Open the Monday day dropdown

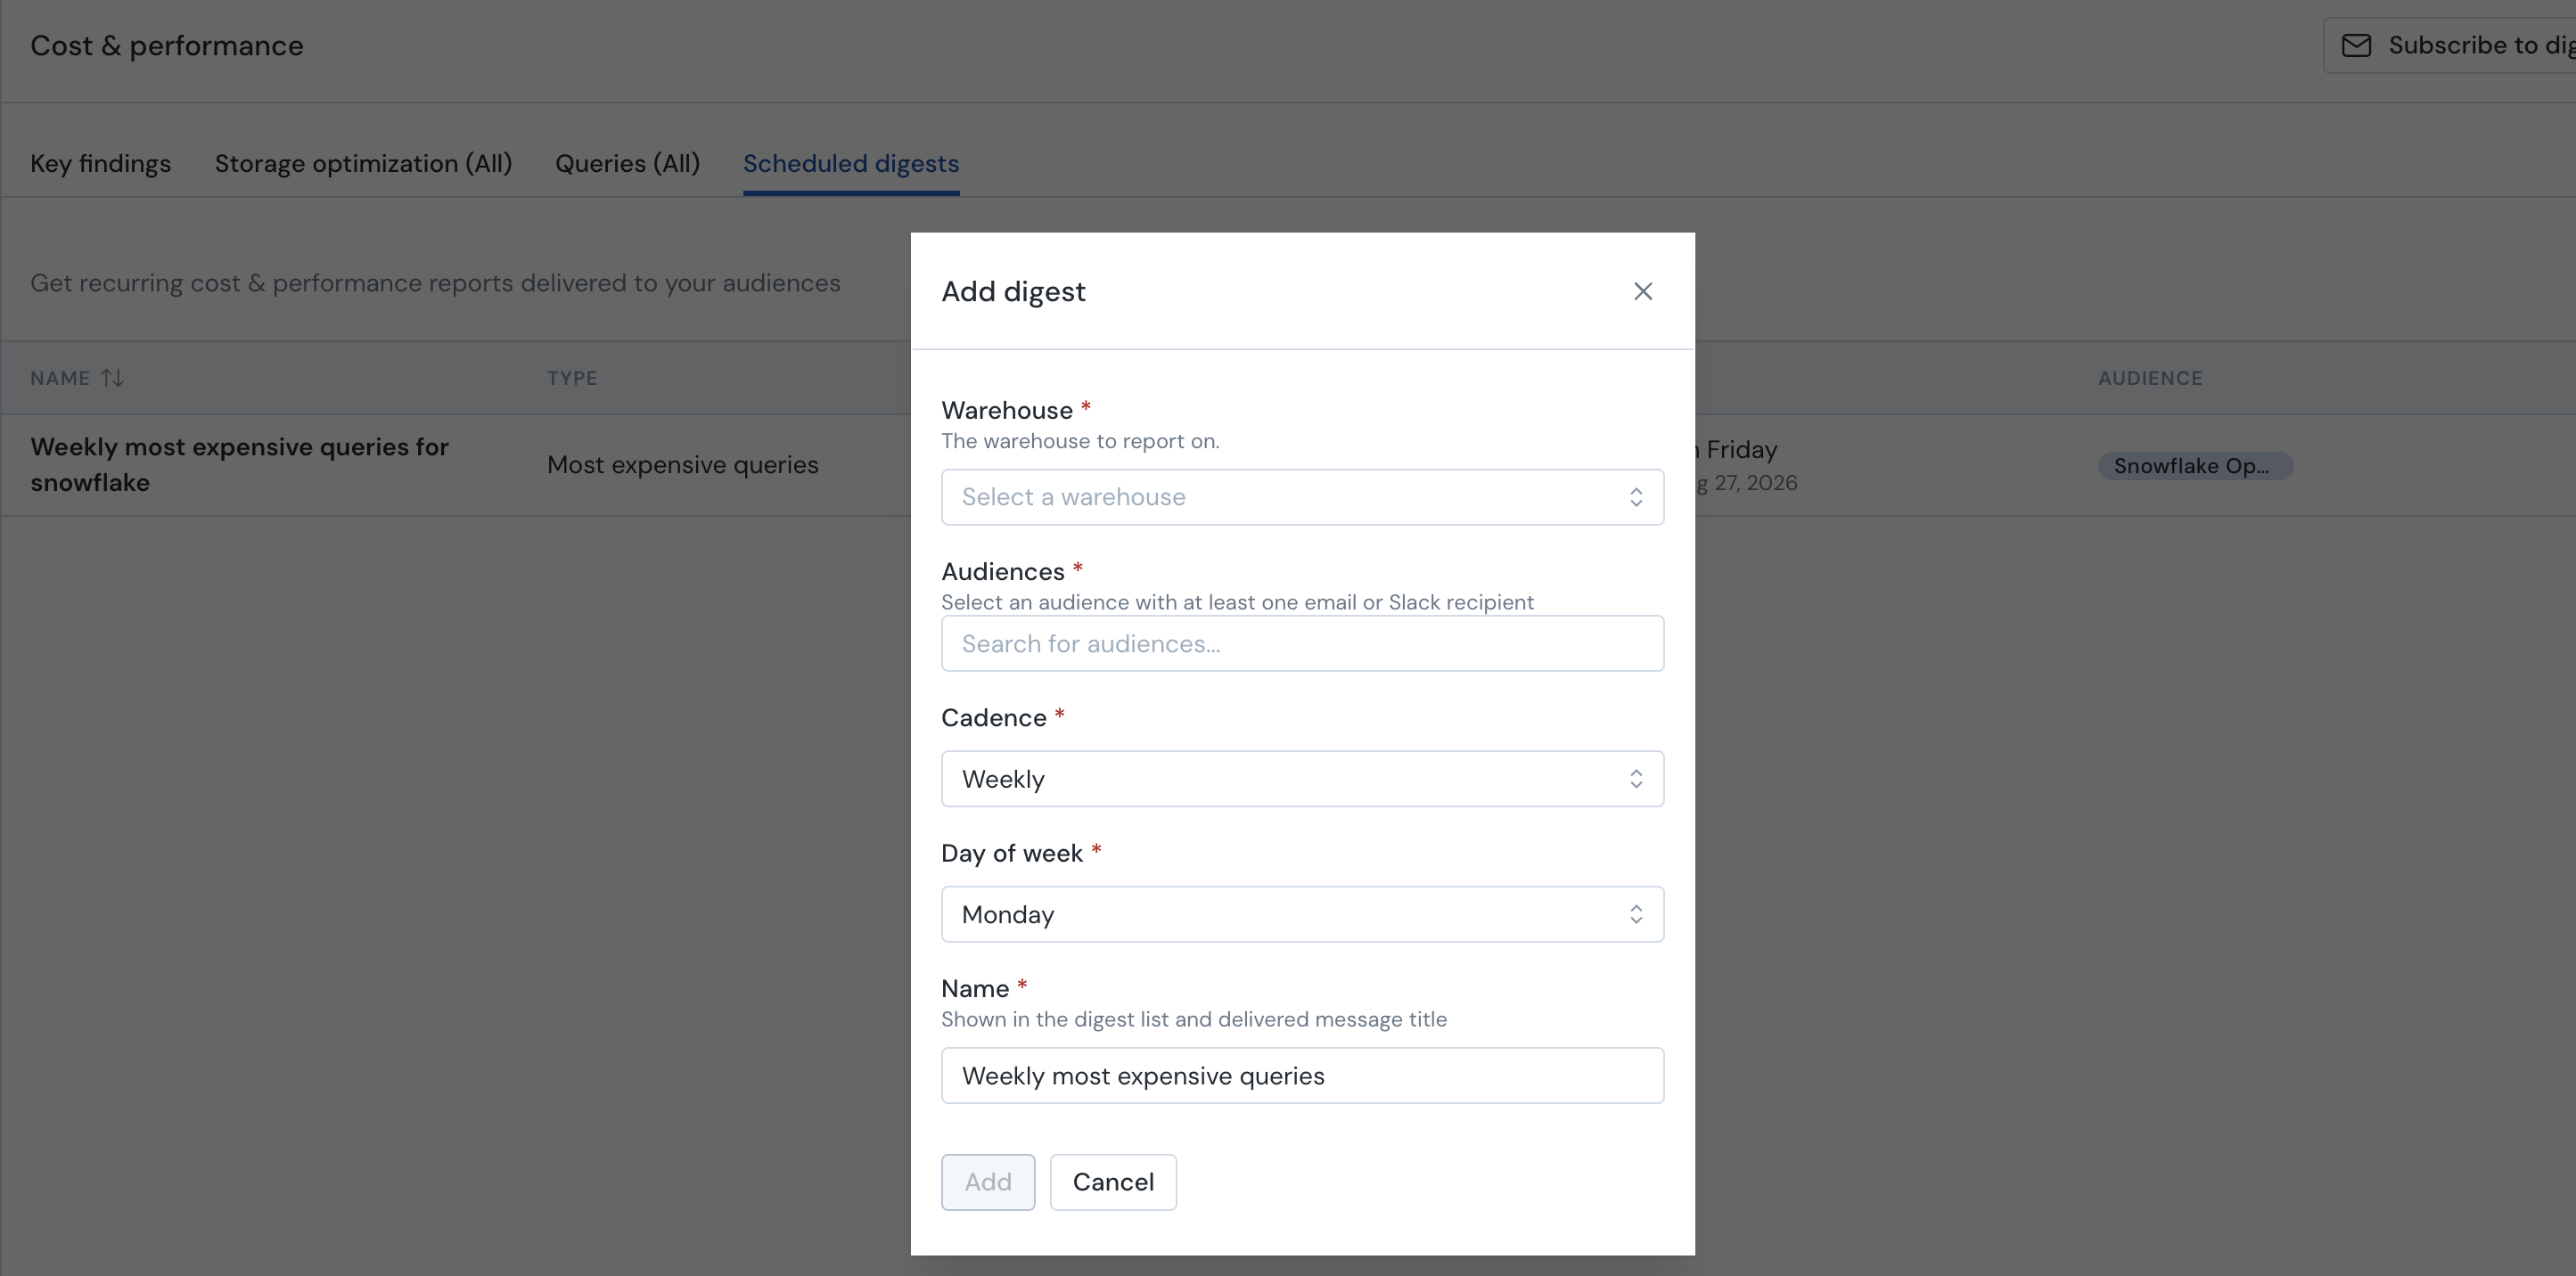pyautogui.click(x=1302, y=914)
